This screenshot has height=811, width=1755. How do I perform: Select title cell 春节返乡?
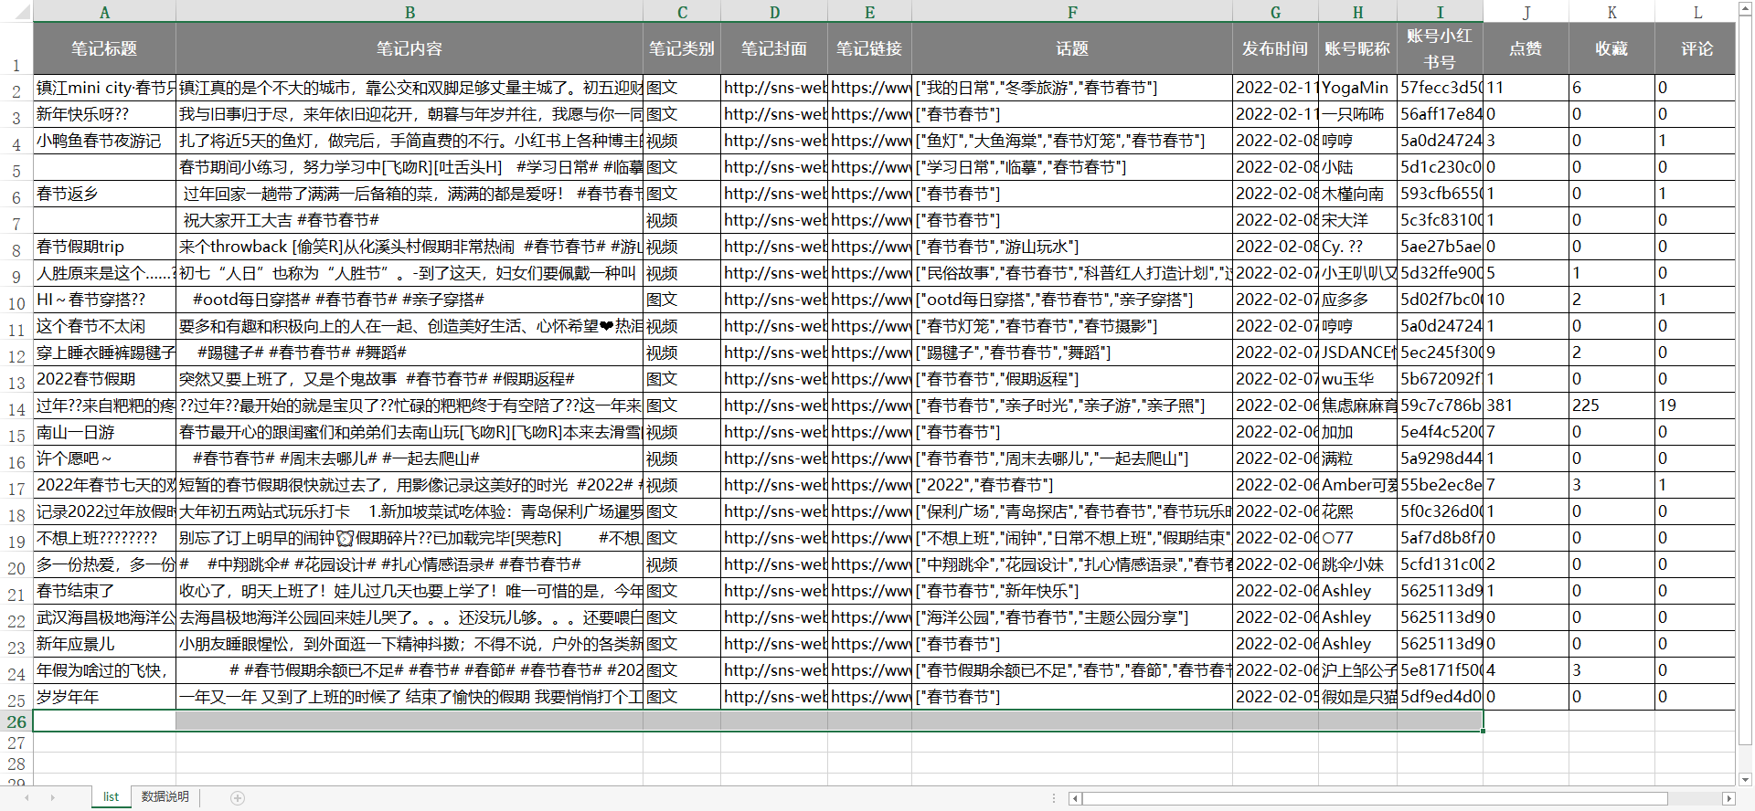point(104,194)
